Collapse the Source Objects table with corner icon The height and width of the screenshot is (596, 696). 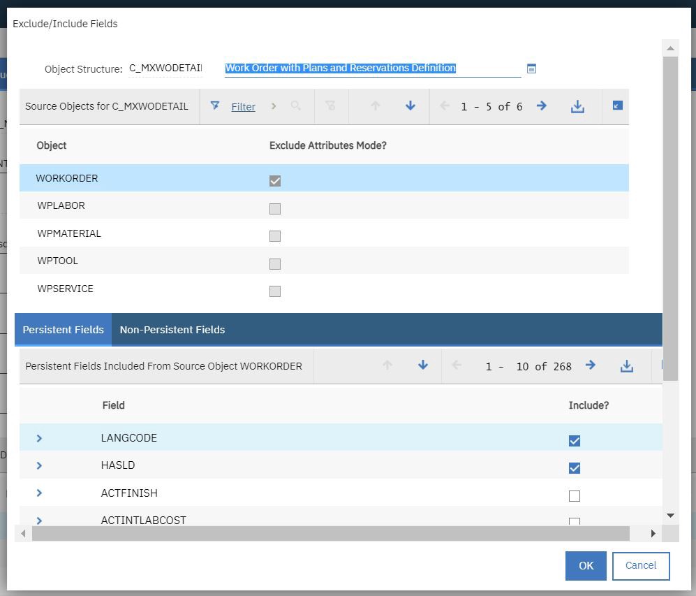[x=617, y=106]
